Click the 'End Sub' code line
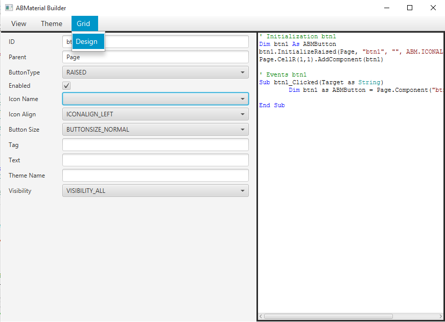445x322 pixels. [272, 105]
